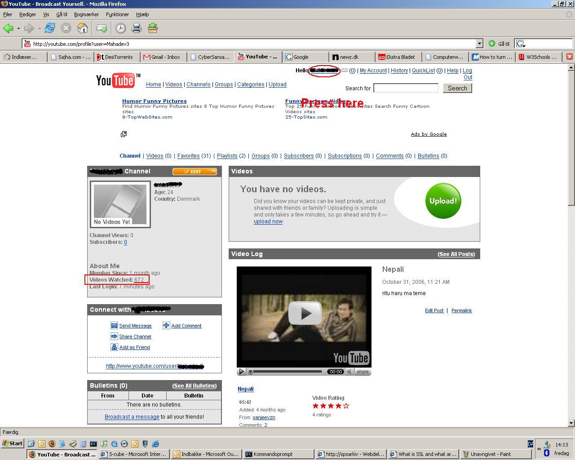Click the video seek slider handle
The width and height of the screenshot is (575, 460).
pyautogui.click(x=251, y=372)
